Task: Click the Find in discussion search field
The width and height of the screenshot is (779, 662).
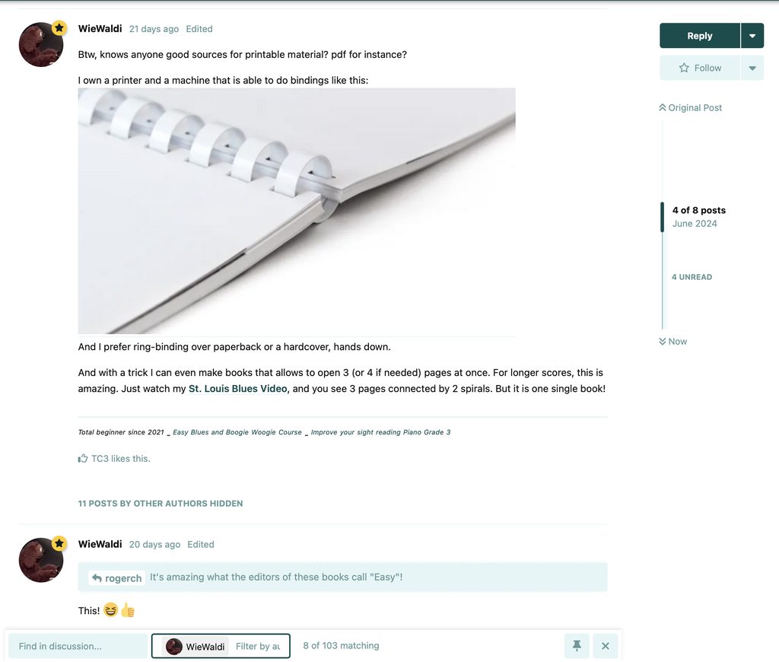Action: 78,646
